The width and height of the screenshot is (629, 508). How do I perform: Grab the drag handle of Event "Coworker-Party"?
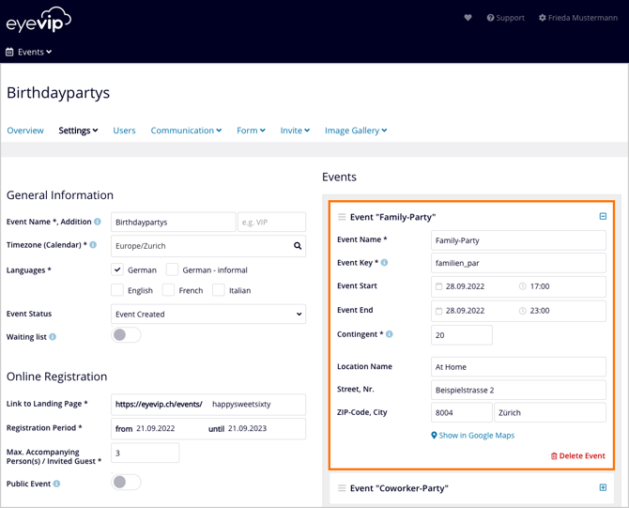coord(342,488)
